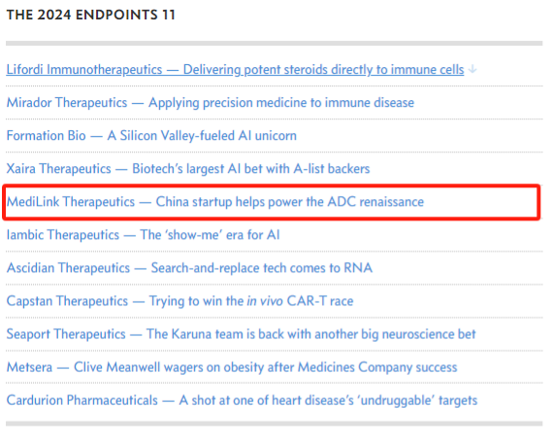
Task: Click 'Applying precision medicine to immune disease' text
Action: tap(281, 103)
